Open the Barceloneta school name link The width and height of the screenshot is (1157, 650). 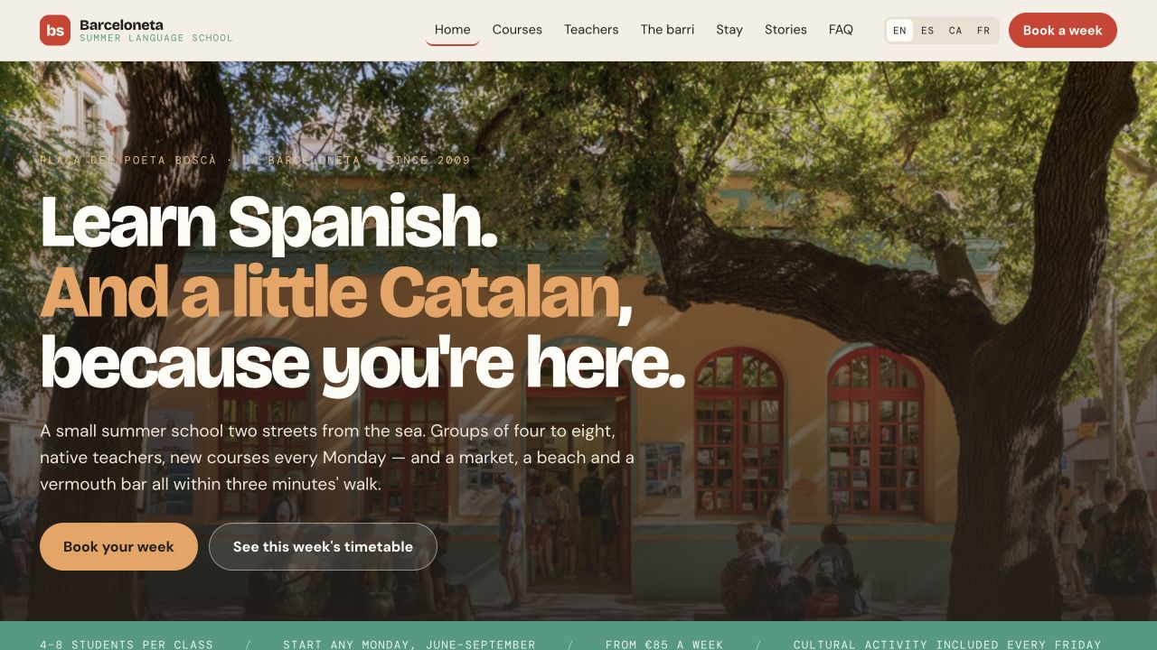tap(121, 24)
